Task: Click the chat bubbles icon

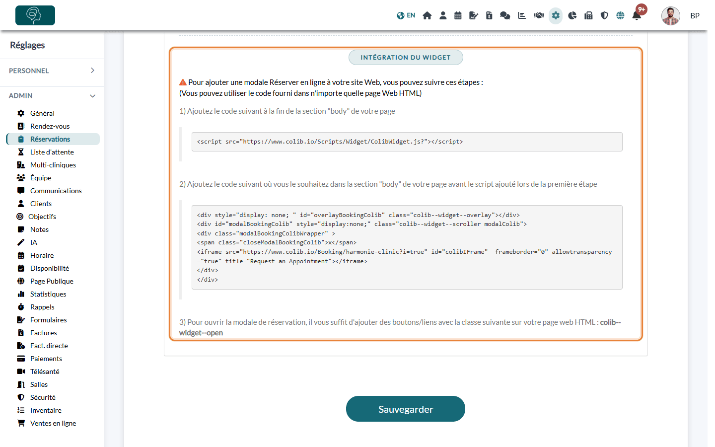Action: [x=505, y=15]
